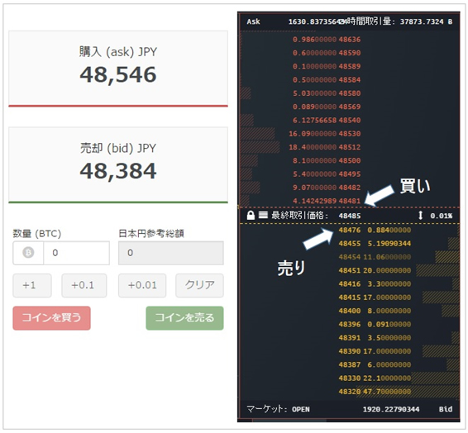The height and width of the screenshot is (433, 468).
Task: Click bid order at price 48400
Action: tap(375, 311)
